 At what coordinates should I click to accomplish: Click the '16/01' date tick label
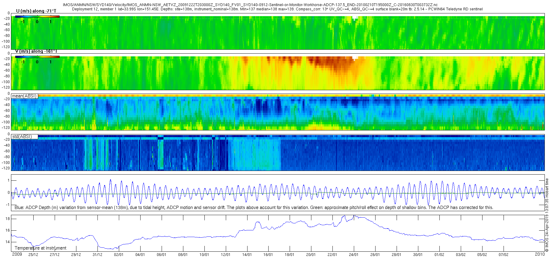pos(268,255)
